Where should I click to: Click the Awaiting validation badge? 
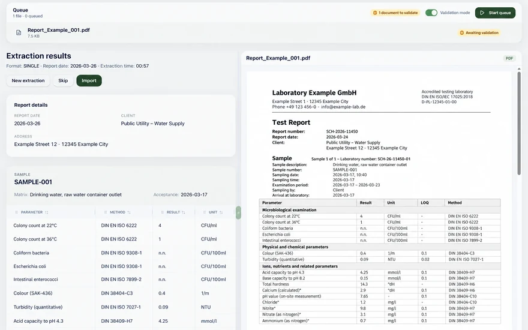pos(479,32)
